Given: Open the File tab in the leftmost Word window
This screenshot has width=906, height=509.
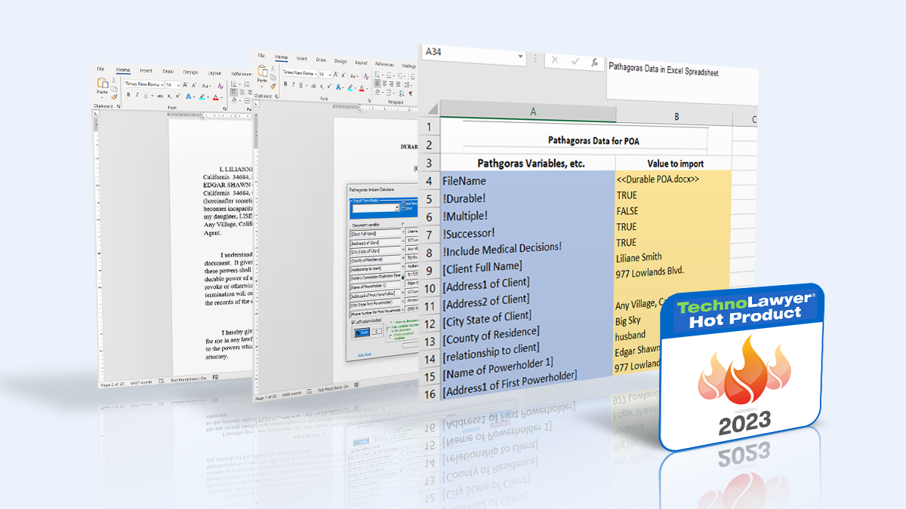Looking at the screenshot, I should click(100, 69).
